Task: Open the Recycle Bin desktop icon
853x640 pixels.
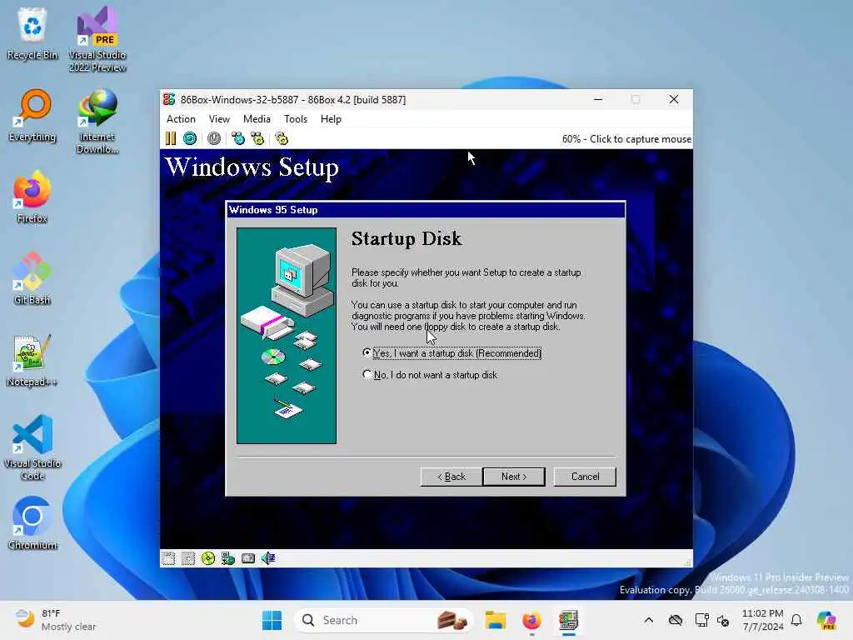Action: point(32,33)
